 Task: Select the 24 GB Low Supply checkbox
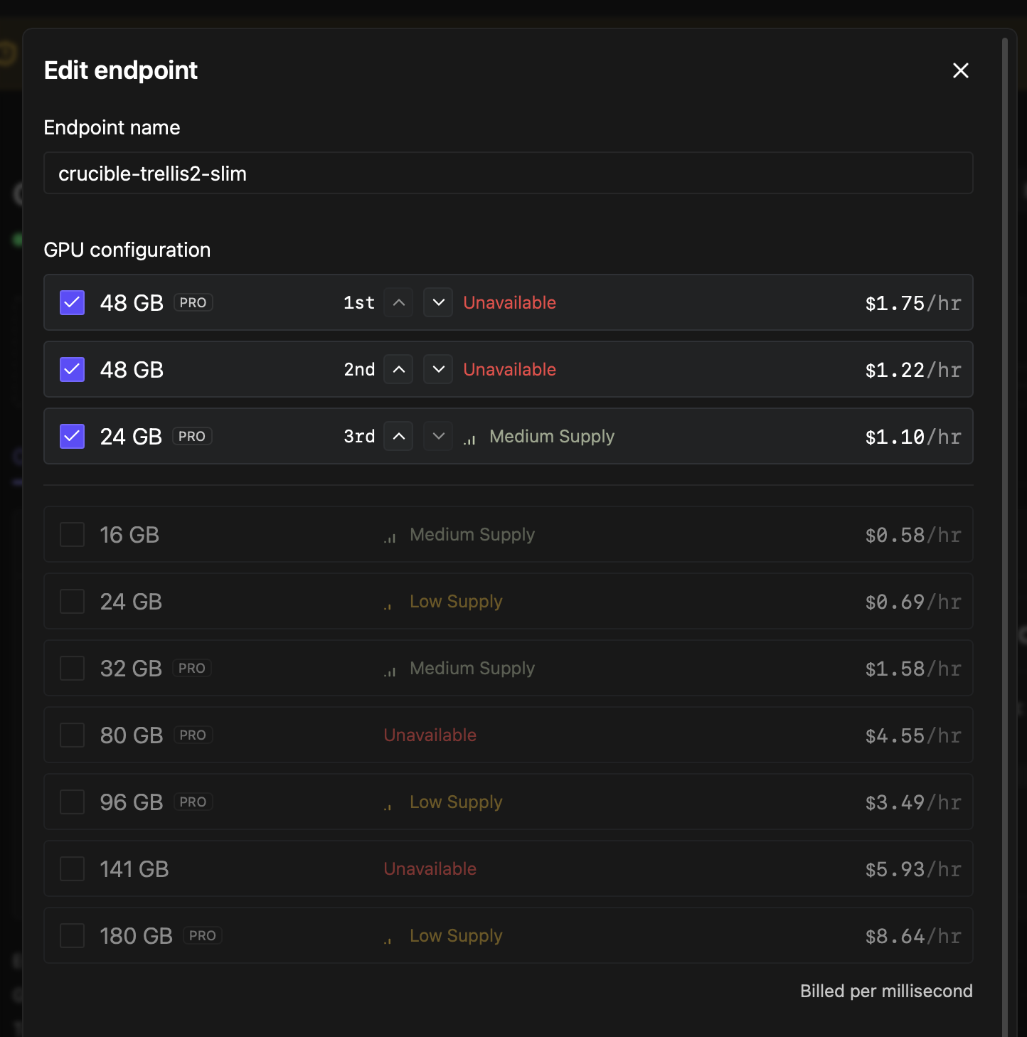tap(72, 601)
